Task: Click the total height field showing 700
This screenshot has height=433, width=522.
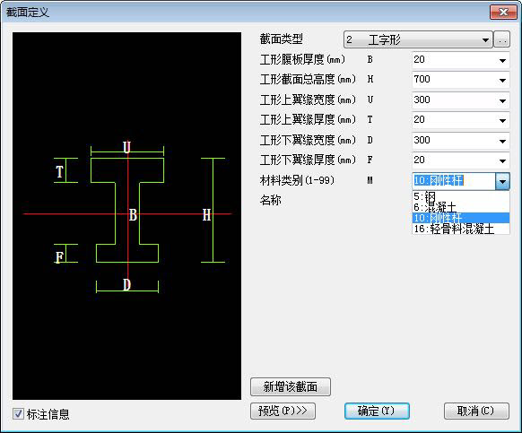Action: click(x=454, y=80)
